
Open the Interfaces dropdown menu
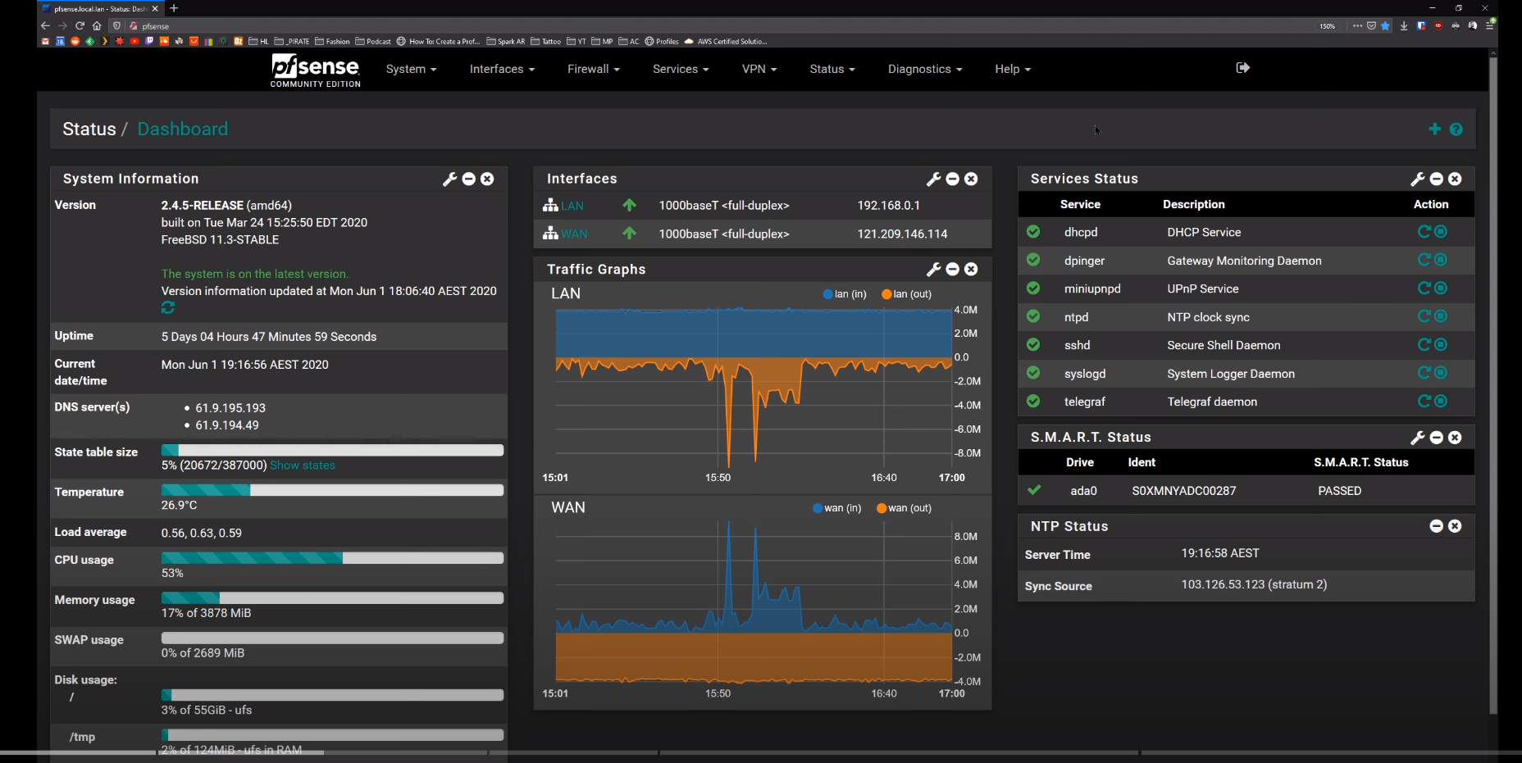point(502,69)
